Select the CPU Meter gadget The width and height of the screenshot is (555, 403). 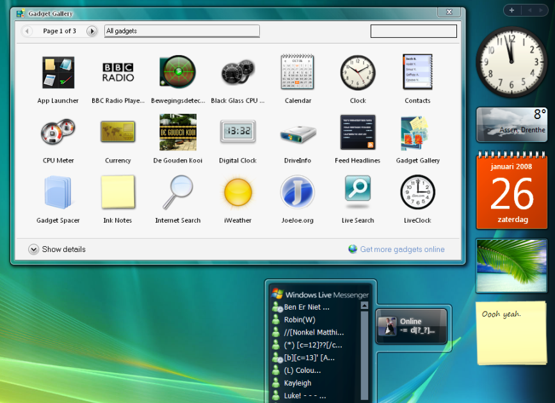58,132
